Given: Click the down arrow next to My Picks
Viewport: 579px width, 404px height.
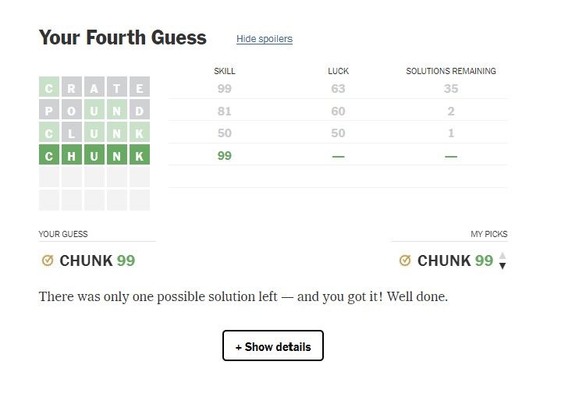Looking at the screenshot, I should tap(503, 266).
